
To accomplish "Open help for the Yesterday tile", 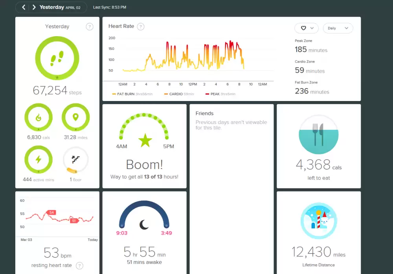I will pyautogui.click(x=90, y=27).
